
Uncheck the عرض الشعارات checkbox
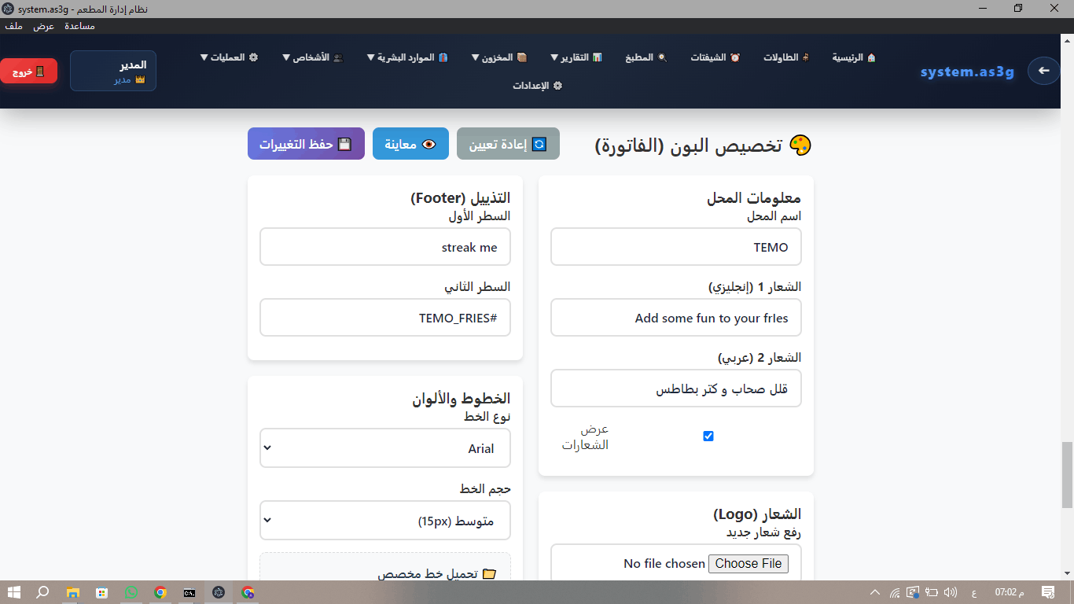click(708, 436)
